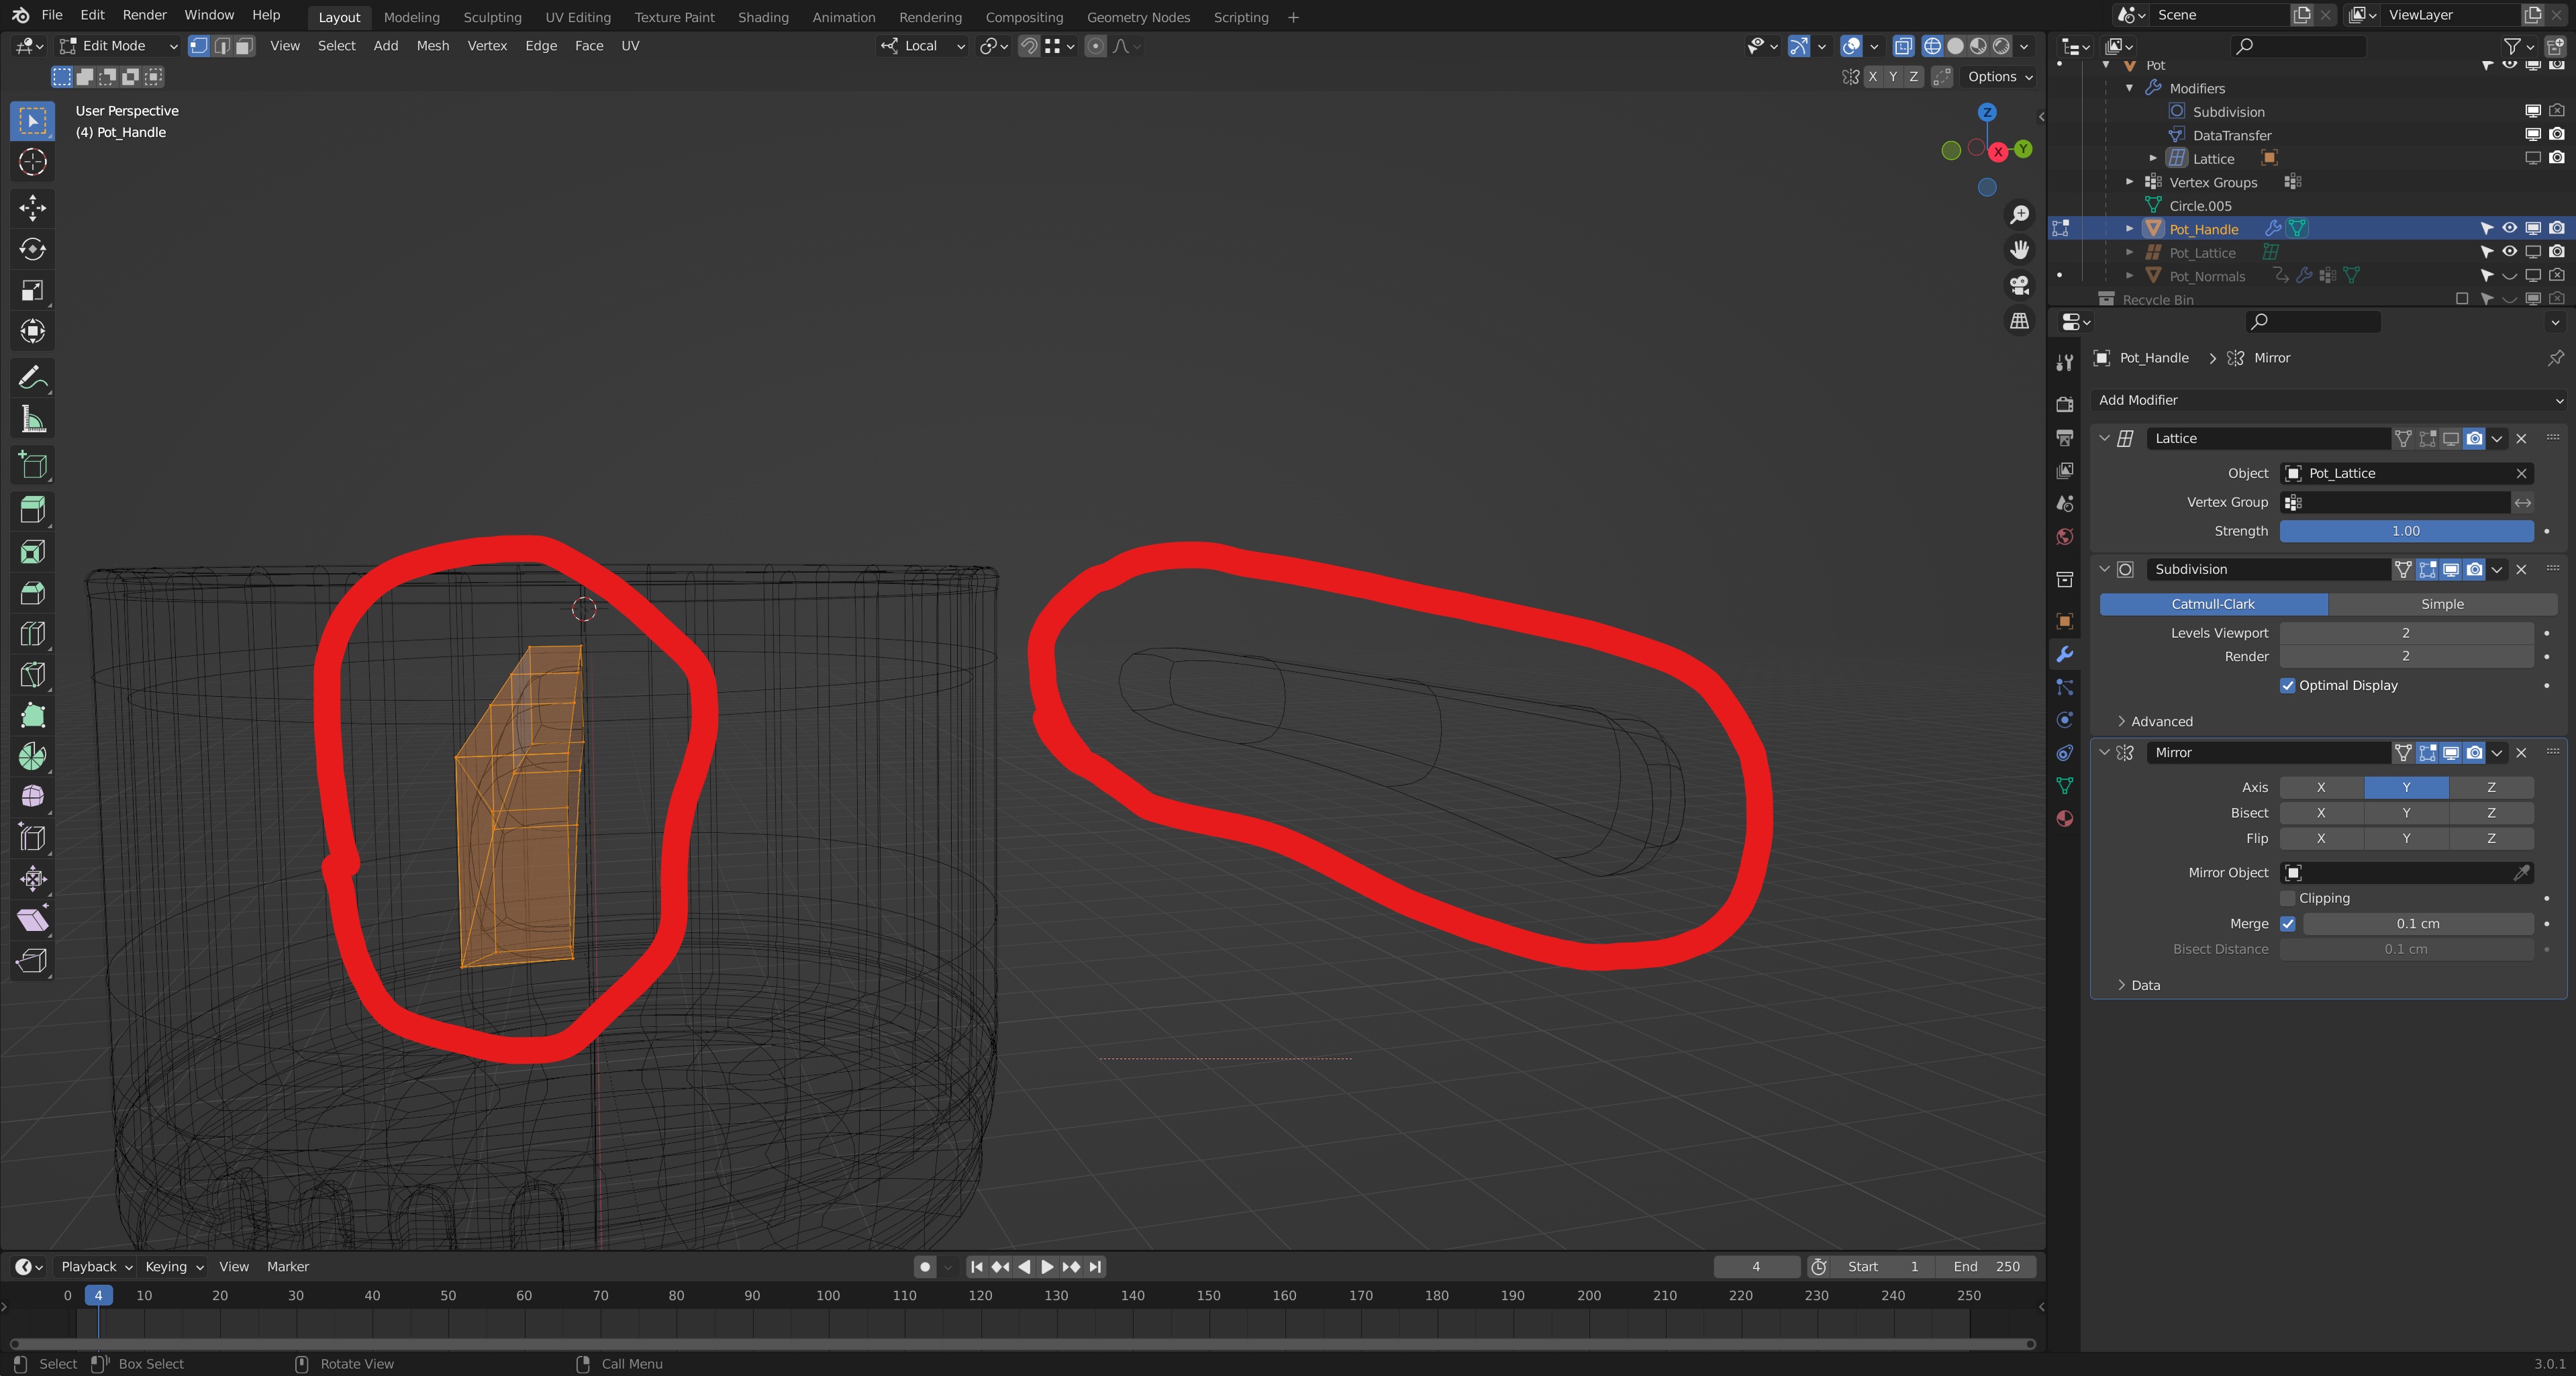Select the Move tool in the toolbar
The image size is (2576, 1376).
[32, 207]
